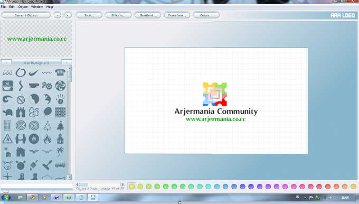Go to previous object arrow button
Image resolution: width=359 pixels, height=204 pixels.
(57, 15)
